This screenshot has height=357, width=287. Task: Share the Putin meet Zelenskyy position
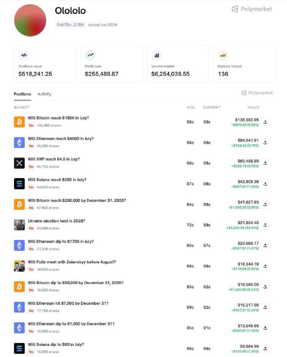click(265, 266)
